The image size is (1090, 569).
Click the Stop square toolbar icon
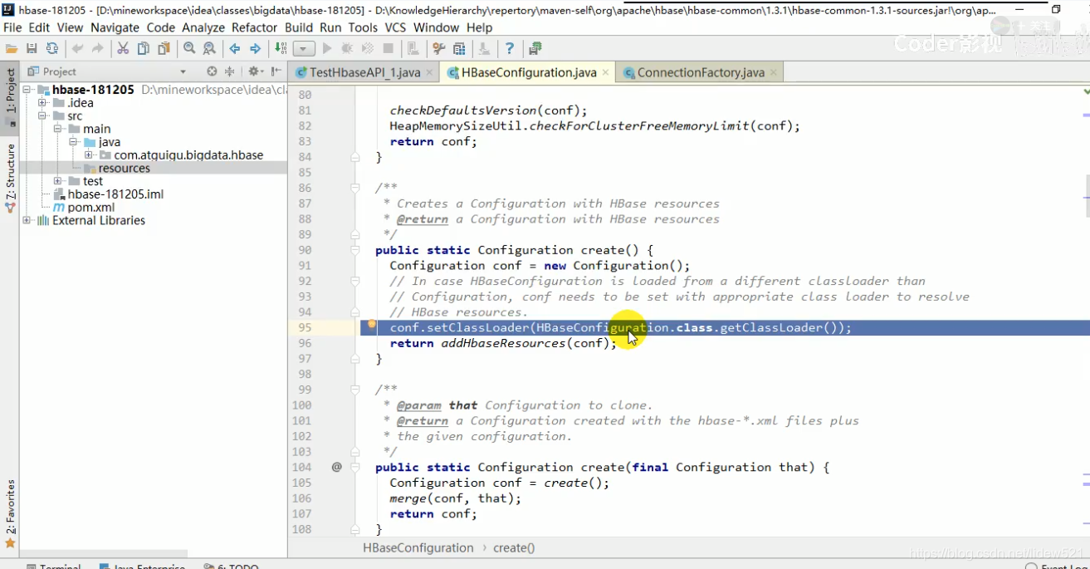(x=388, y=49)
